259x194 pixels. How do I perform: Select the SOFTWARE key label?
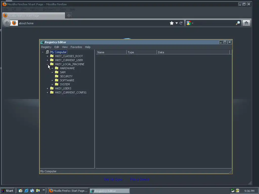(67, 80)
